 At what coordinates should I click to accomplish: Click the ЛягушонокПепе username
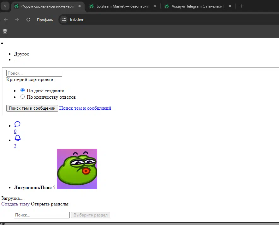pos(33,187)
